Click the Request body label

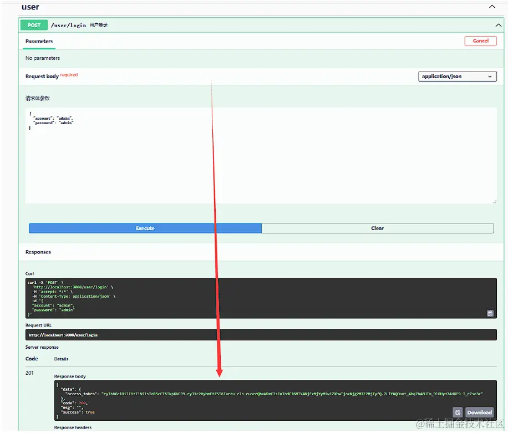tap(42, 77)
